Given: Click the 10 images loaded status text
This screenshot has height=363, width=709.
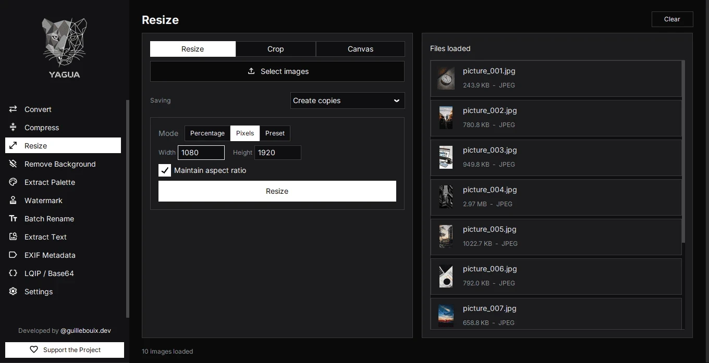Looking at the screenshot, I should point(167,352).
